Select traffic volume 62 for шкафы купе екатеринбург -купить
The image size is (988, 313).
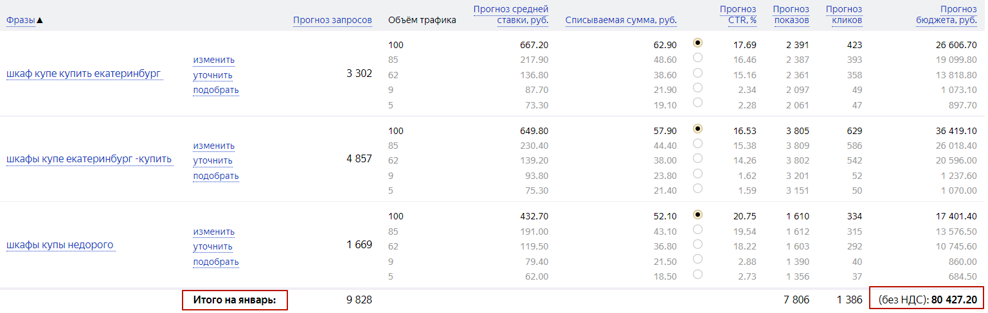coord(697,158)
